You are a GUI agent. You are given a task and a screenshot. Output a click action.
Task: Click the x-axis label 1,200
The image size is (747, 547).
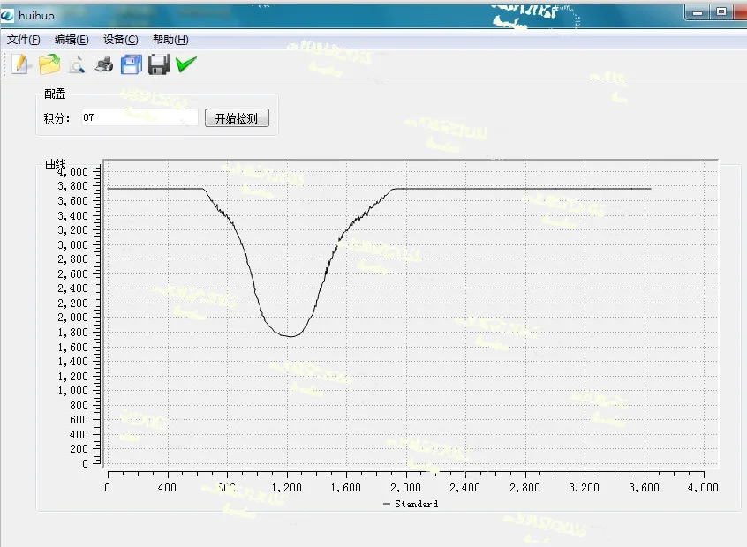286,488
